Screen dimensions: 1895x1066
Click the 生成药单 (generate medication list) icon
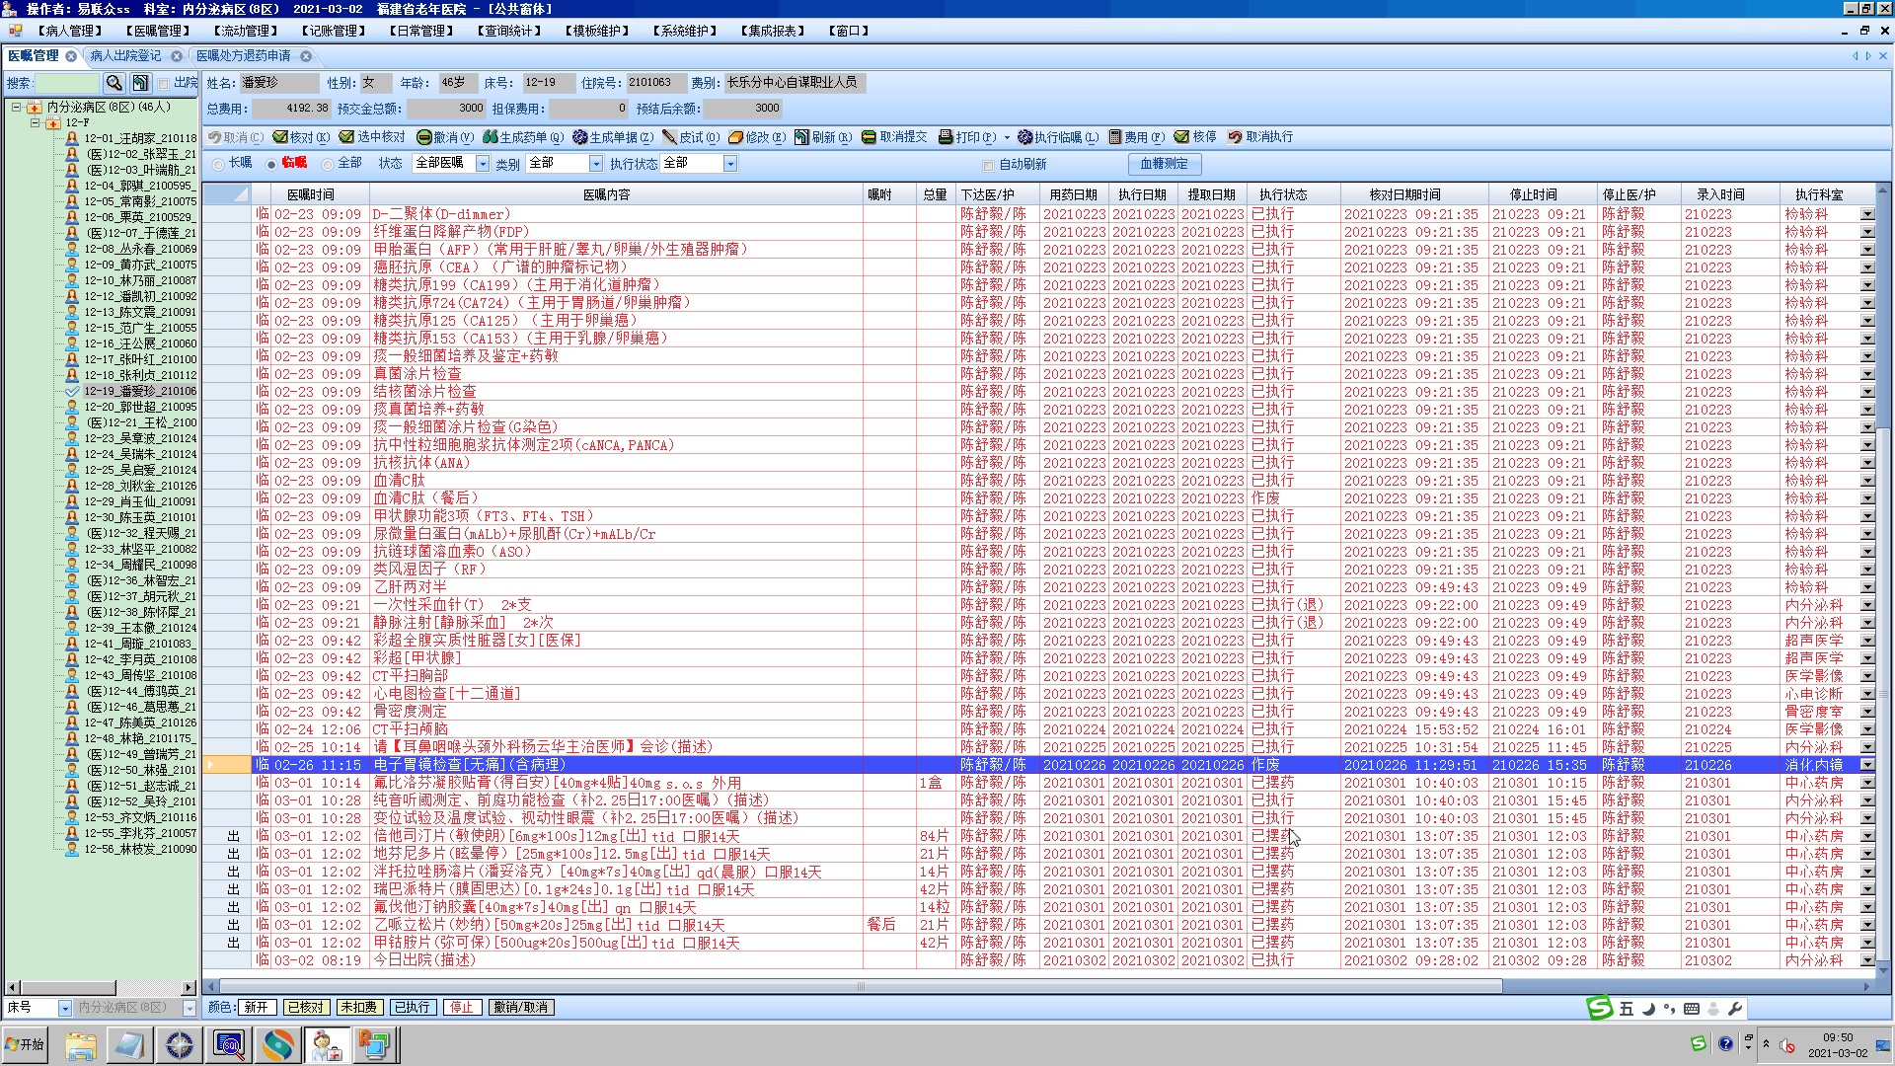(x=491, y=137)
